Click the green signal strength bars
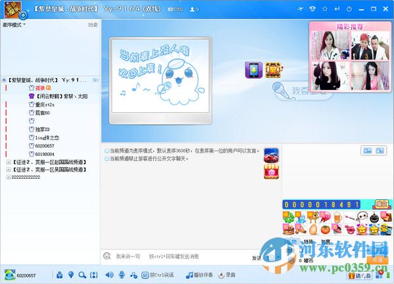The image size is (394, 284). pyautogui.click(x=389, y=275)
